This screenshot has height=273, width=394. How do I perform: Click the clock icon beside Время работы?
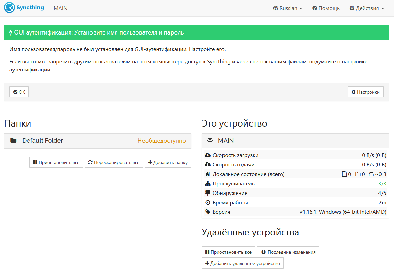coord(208,203)
